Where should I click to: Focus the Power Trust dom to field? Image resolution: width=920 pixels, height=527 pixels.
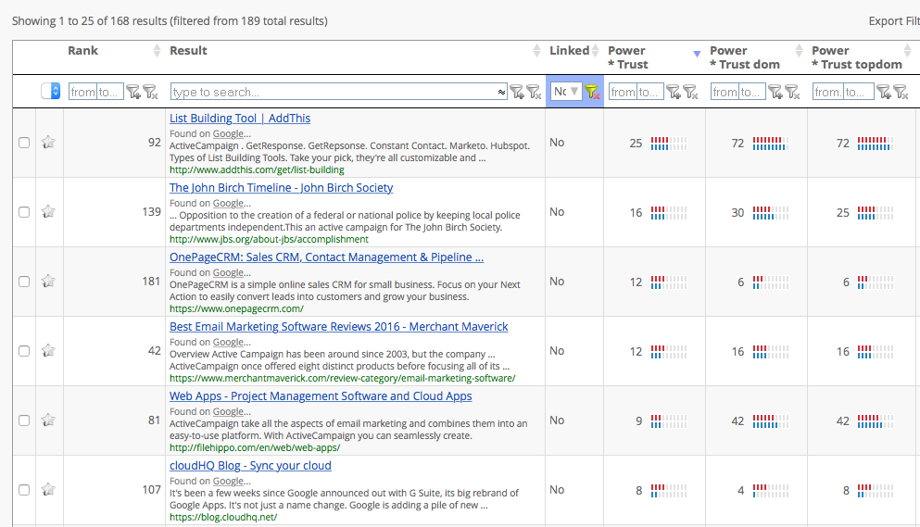tap(753, 92)
